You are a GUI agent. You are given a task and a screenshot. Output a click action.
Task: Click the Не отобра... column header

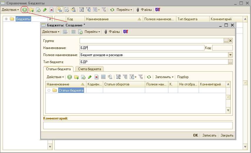pyautogui.click(x=188, y=84)
